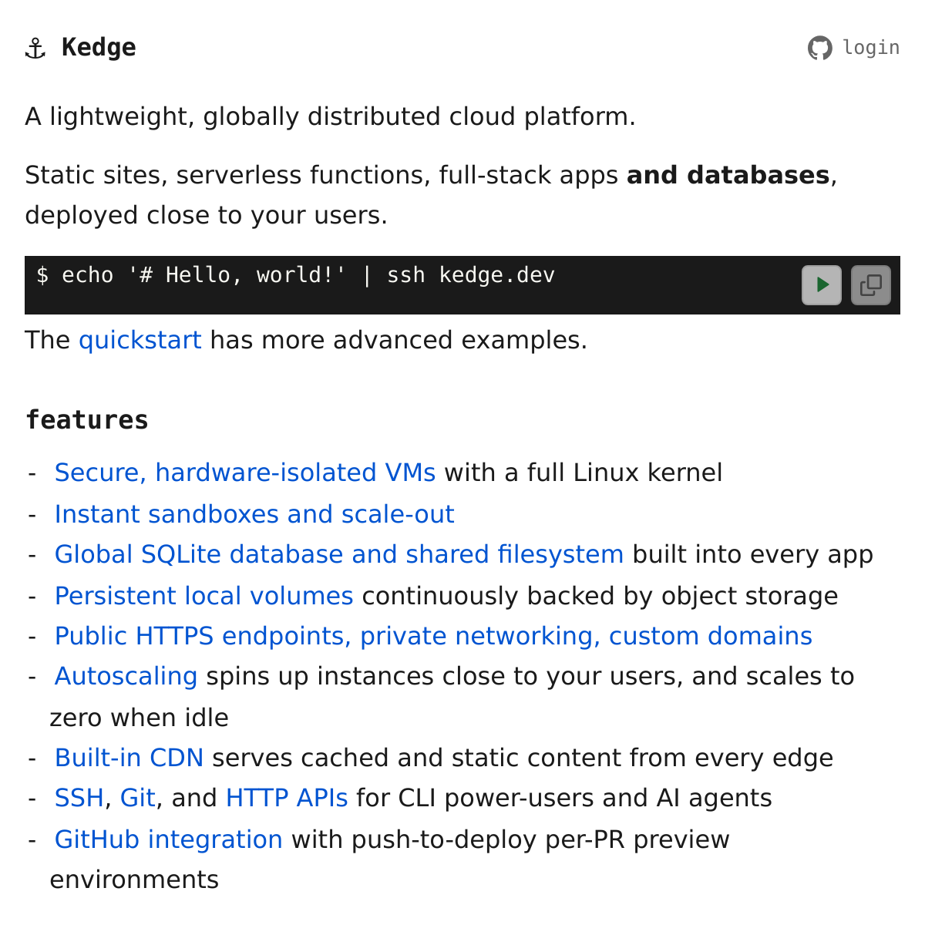
Task: Click the echo Hello world command text
Action: 295,275
